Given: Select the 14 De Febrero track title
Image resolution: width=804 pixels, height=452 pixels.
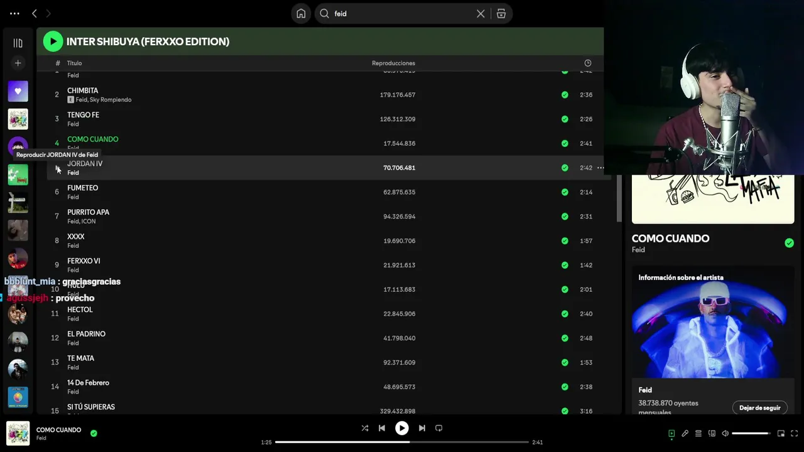Looking at the screenshot, I should 88,383.
